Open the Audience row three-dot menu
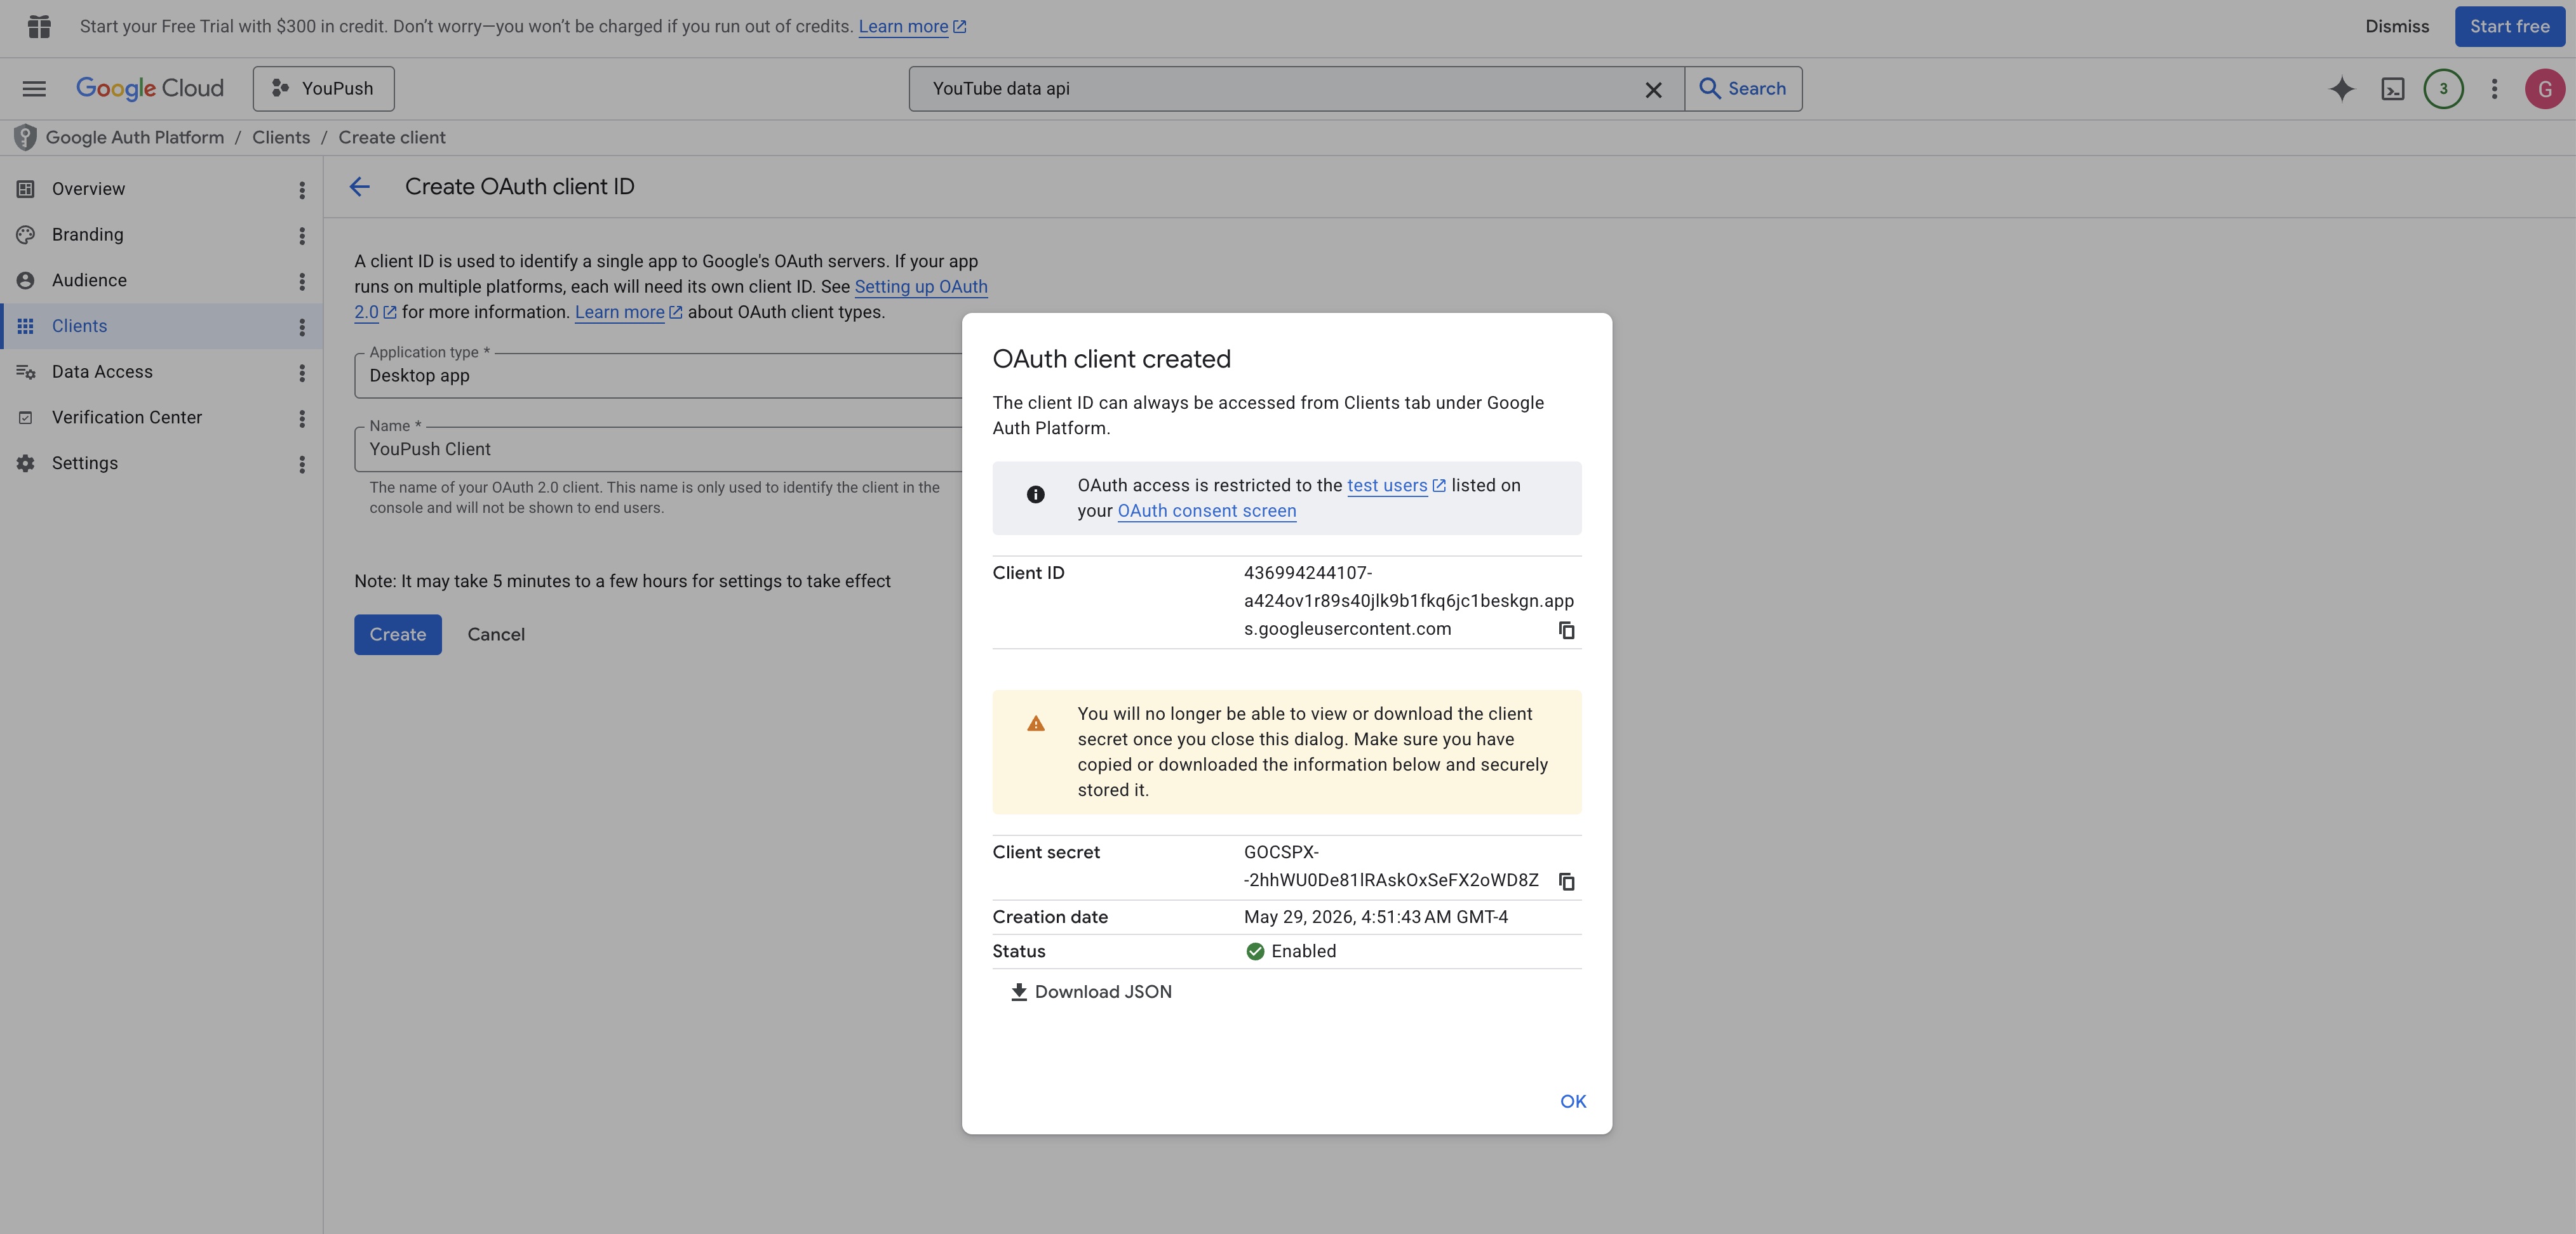This screenshot has width=2576, height=1234. click(x=301, y=282)
